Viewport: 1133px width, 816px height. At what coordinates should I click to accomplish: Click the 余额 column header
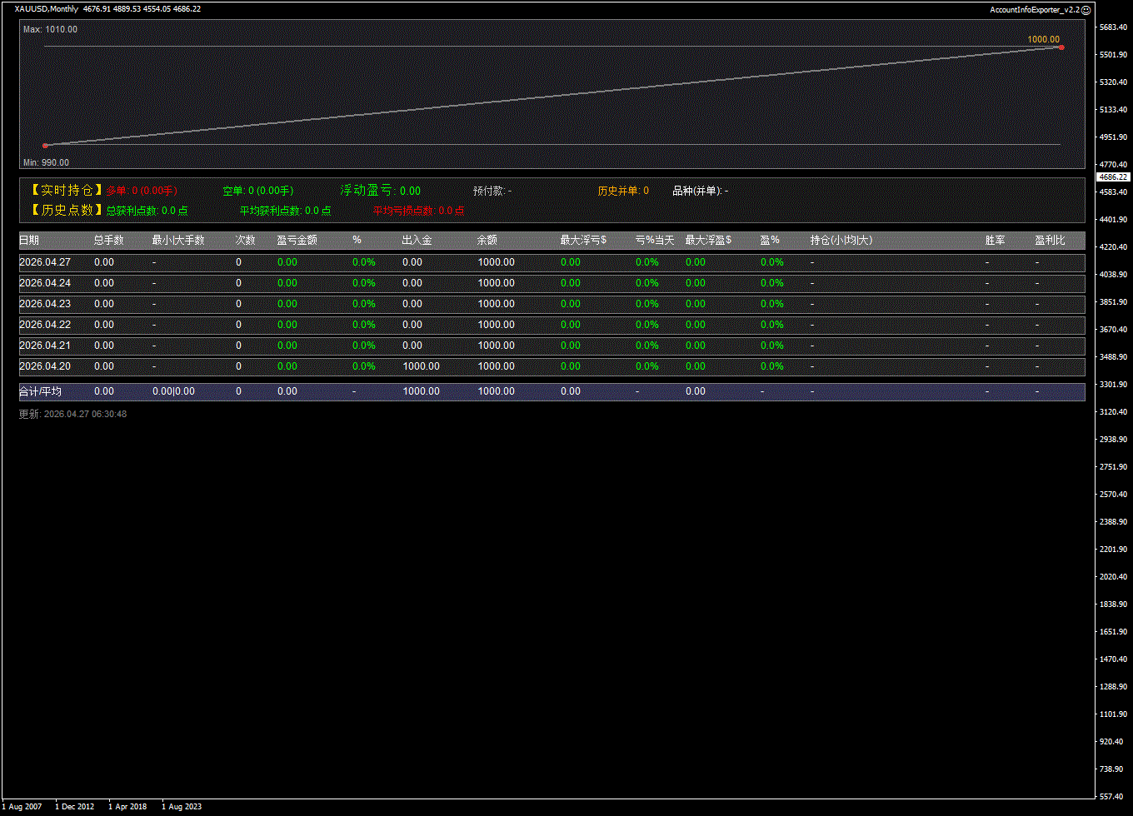[487, 241]
